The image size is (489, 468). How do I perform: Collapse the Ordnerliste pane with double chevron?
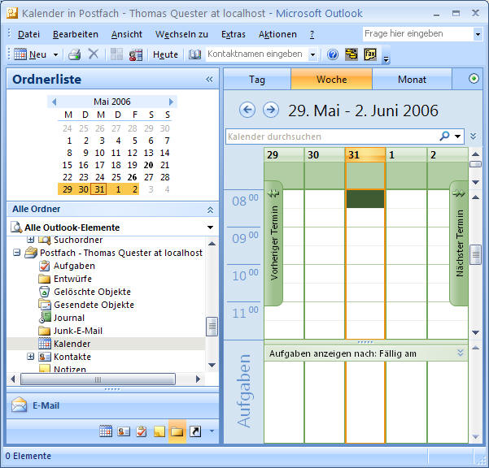[209, 79]
